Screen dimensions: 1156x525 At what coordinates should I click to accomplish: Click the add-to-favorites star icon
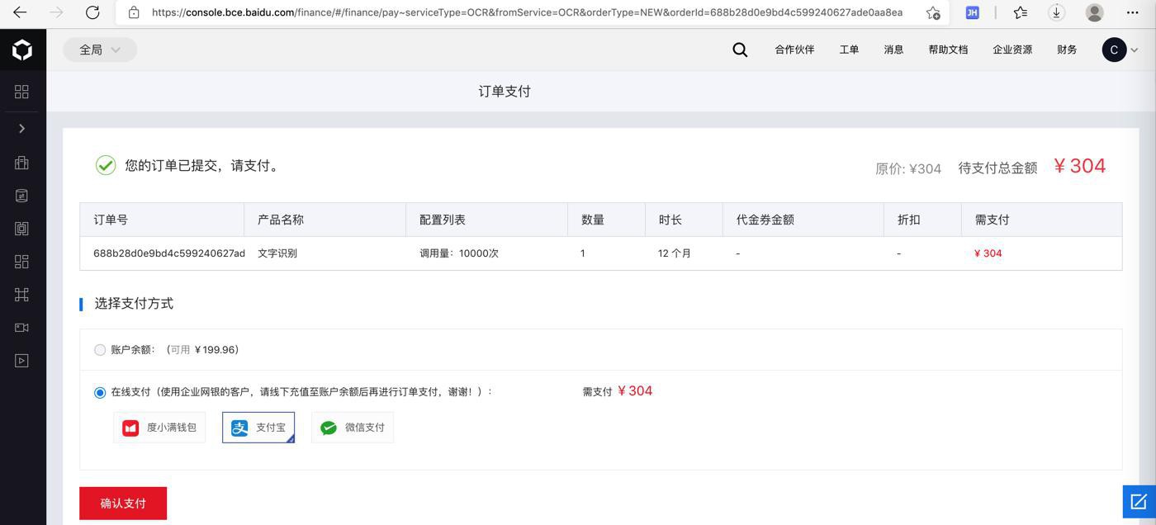point(933,12)
